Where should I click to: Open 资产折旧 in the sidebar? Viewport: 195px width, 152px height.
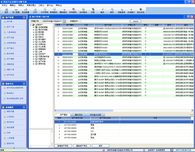pos(11,75)
